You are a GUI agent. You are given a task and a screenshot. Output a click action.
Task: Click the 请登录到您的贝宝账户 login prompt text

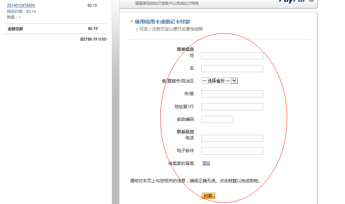coord(167,3)
